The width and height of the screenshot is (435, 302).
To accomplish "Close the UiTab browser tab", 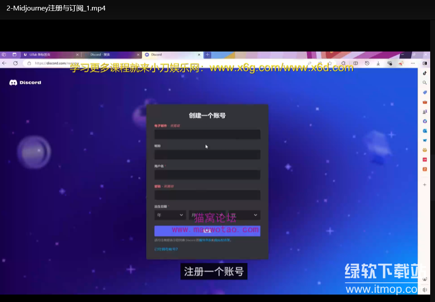I will [x=77, y=55].
